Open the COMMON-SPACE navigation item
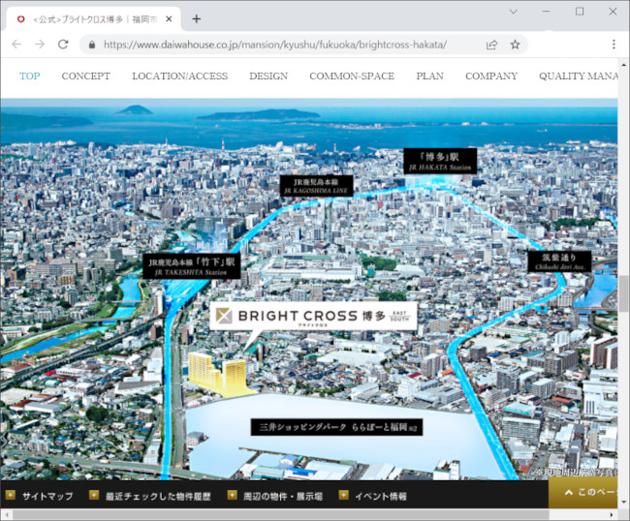Image resolution: width=630 pixels, height=521 pixels. (352, 76)
